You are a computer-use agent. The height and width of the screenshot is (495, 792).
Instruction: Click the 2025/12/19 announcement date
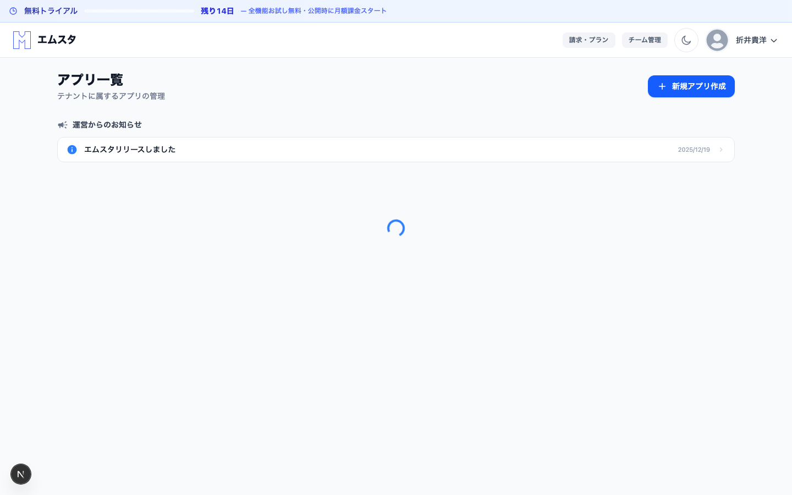[694, 150]
